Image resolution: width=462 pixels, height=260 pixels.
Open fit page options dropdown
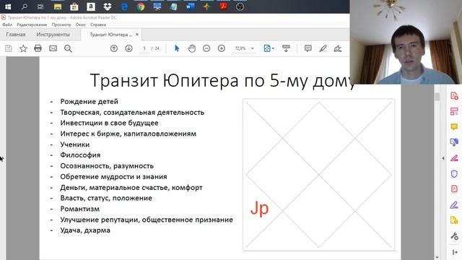(269, 48)
